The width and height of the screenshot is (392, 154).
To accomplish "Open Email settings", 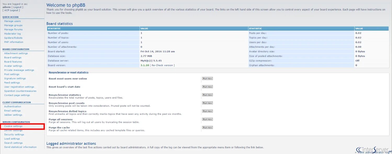I will [x=12, y=111].
